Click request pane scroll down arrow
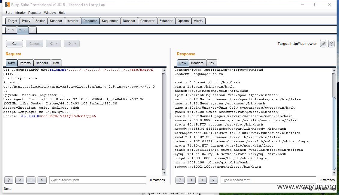 pos(164,173)
